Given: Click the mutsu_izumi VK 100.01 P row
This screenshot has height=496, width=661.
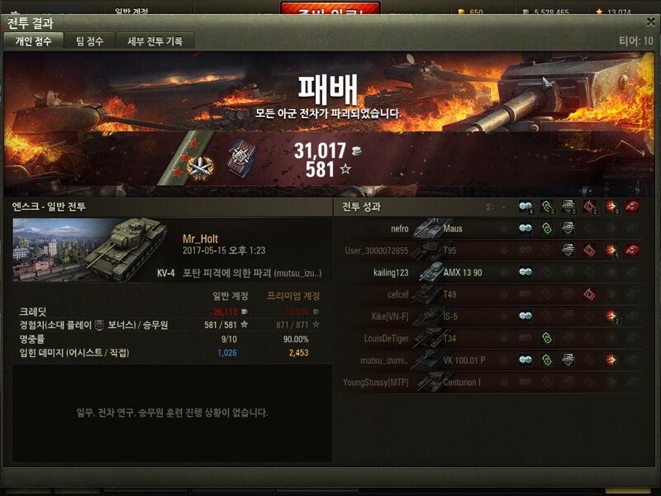Looking at the screenshot, I should tap(490, 360).
